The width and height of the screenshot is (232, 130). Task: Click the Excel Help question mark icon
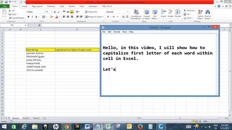[219, 6]
